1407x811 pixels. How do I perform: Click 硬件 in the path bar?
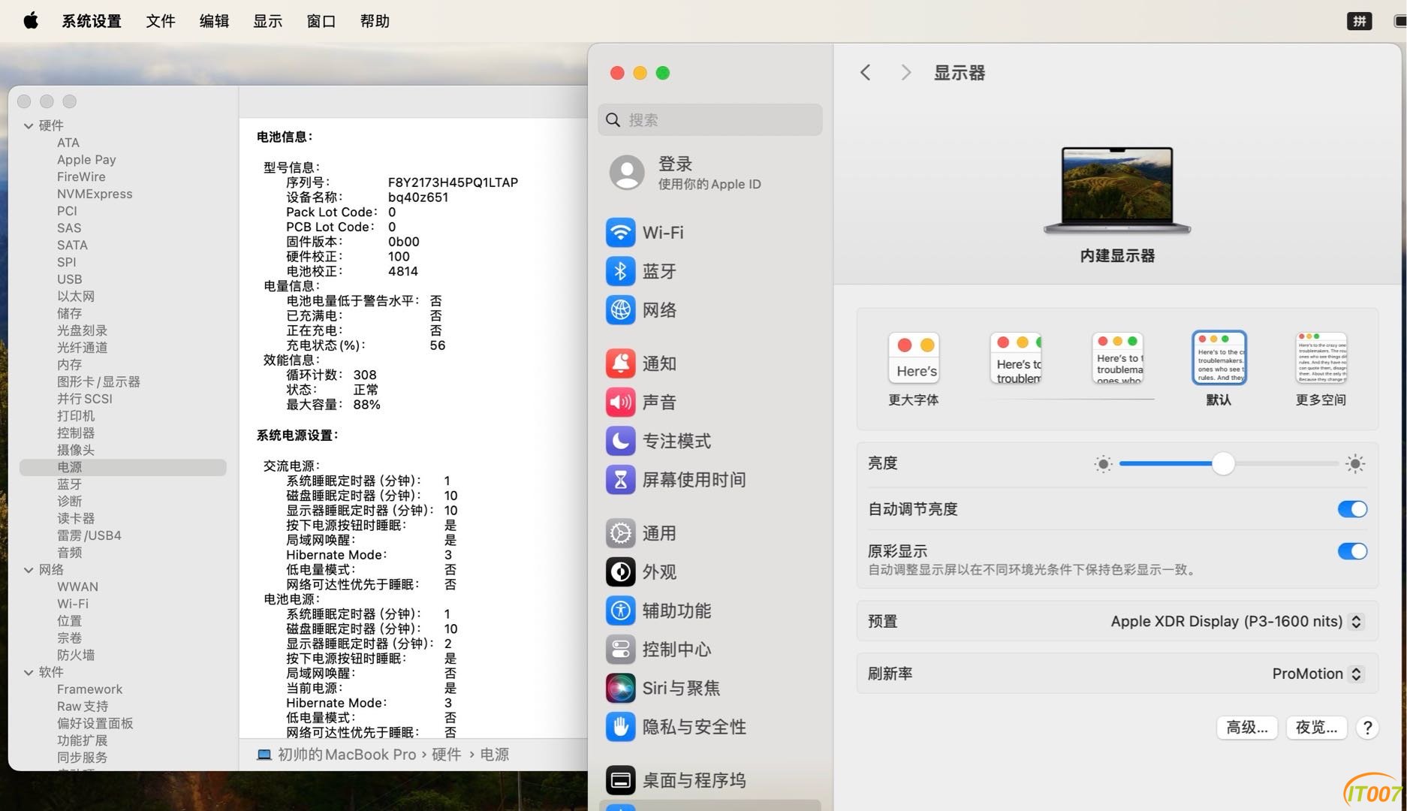(447, 755)
